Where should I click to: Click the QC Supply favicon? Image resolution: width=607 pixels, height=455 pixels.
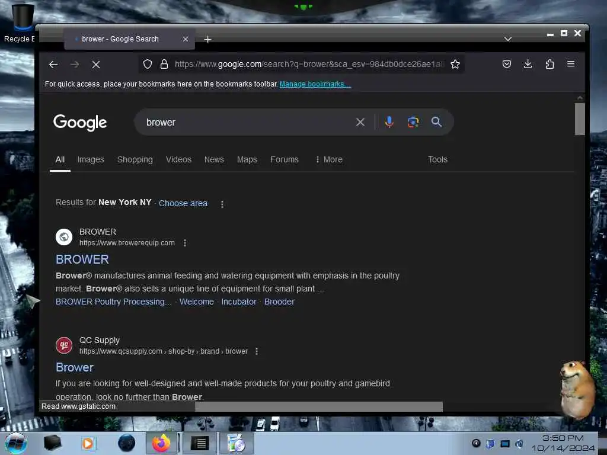64,345
